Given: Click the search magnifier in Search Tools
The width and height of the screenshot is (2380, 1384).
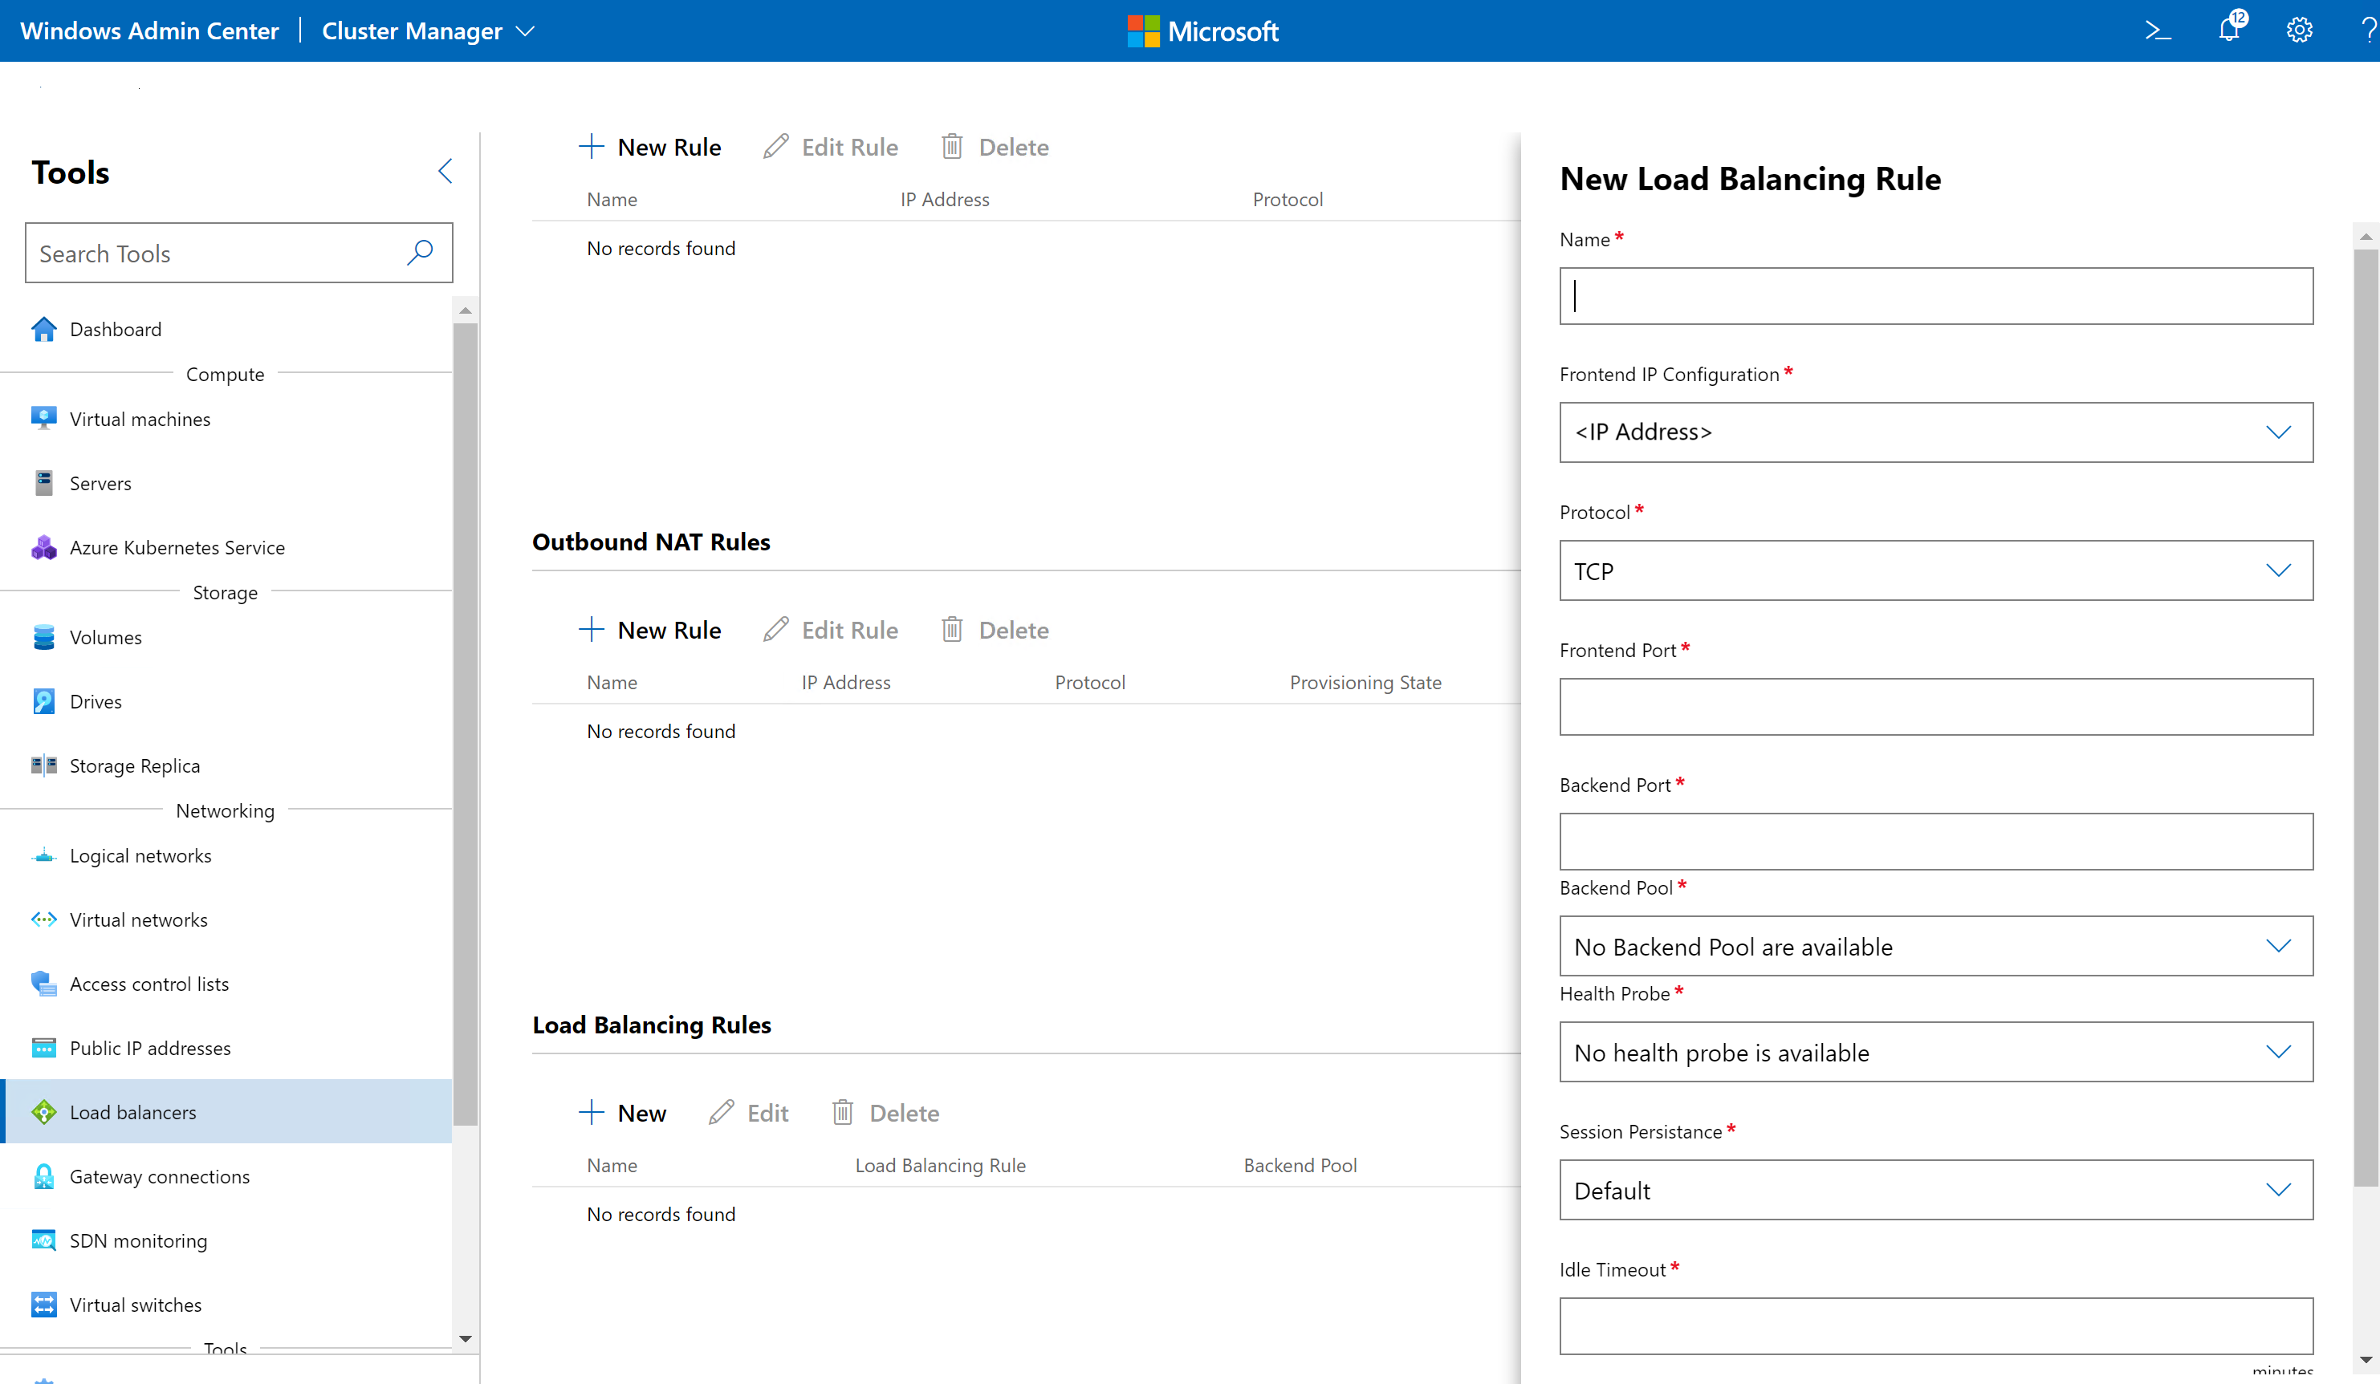Looking at the screenshot, I should (x=421, y=252).
